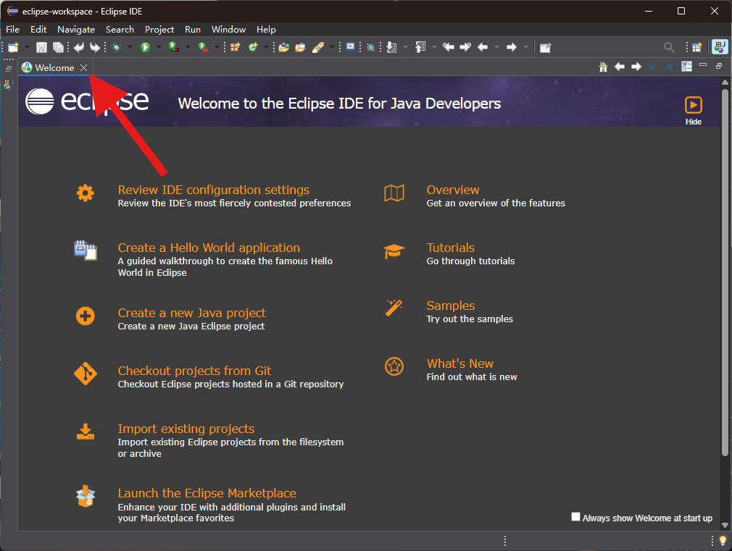Enable Always show Welcome at start up
Image resolution: width=732 pixels, height=551 pixels.
[x=575, y=516]
